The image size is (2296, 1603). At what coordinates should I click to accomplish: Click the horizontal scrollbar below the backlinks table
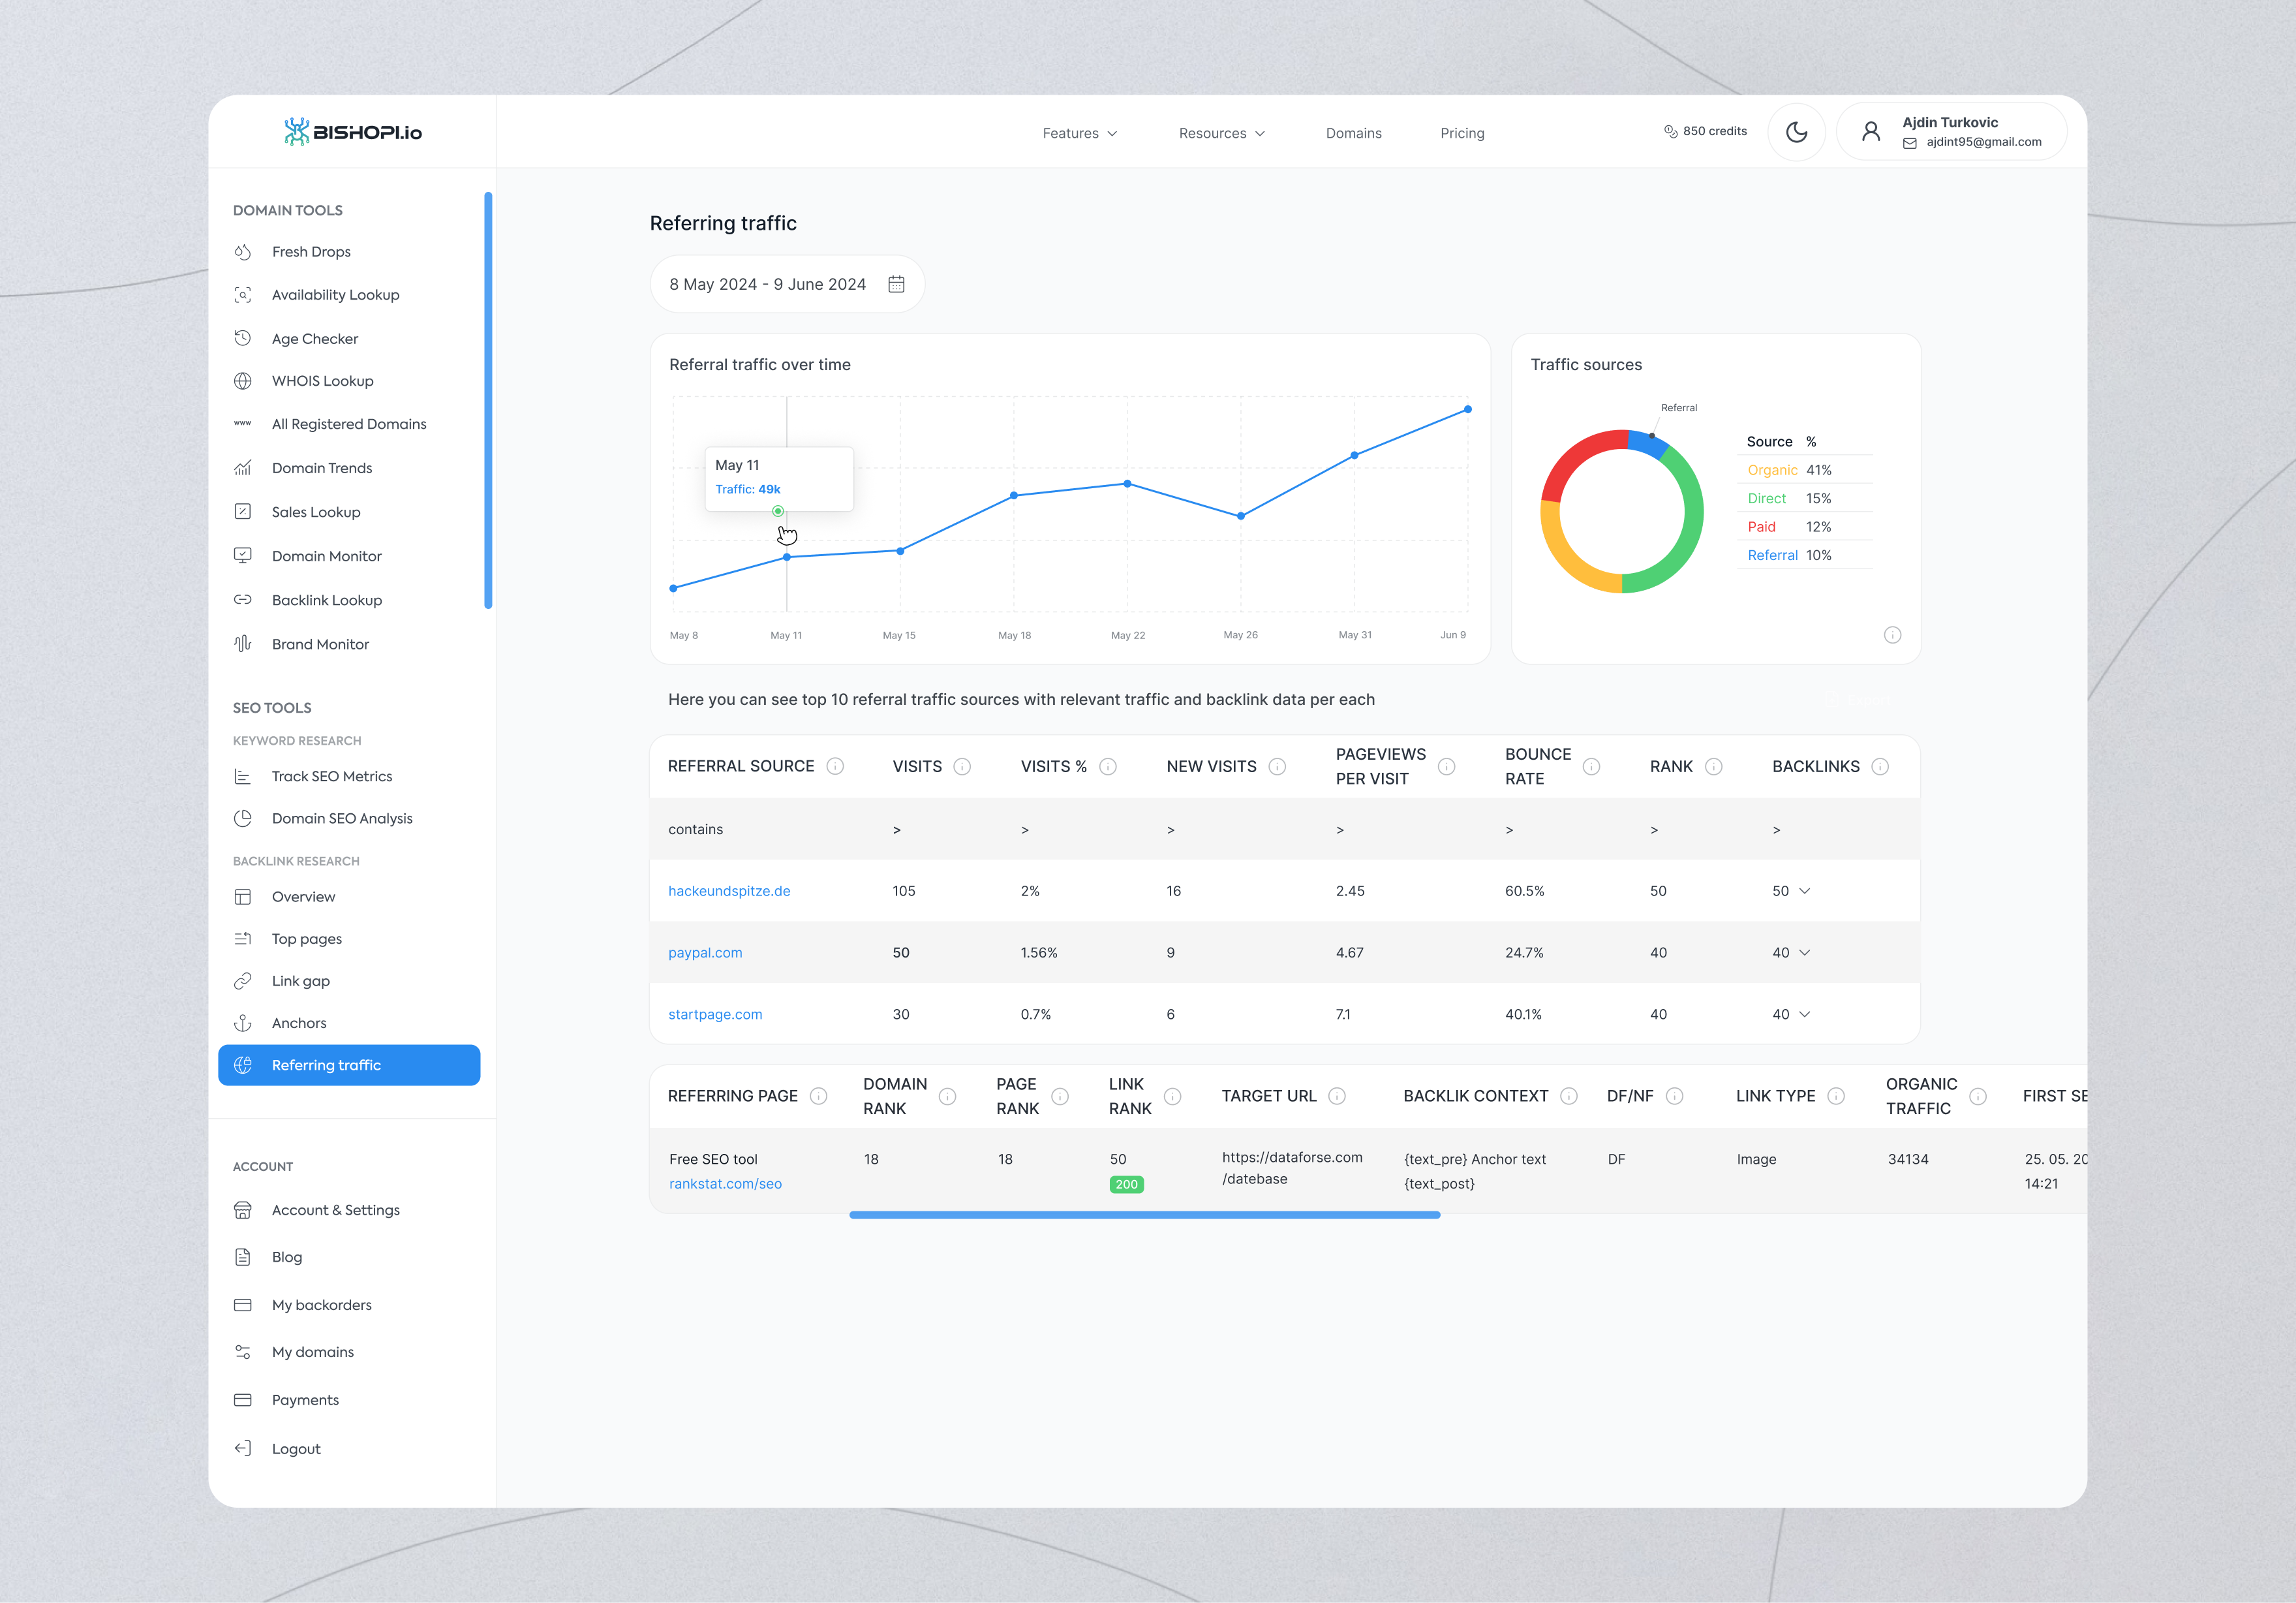[1144, 1215]
